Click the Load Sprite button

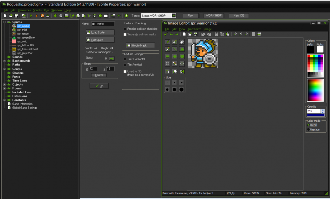100,32
